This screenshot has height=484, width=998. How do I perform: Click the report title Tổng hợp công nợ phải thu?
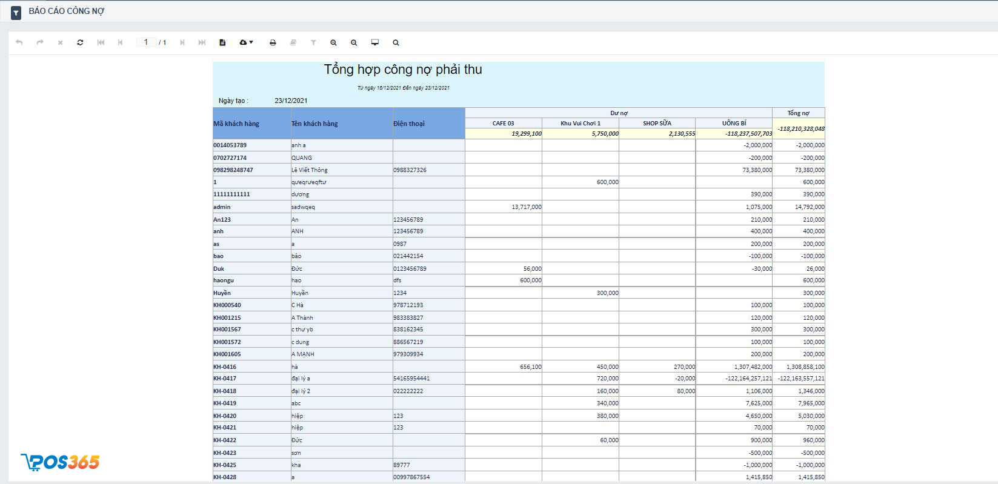(403, 70)
